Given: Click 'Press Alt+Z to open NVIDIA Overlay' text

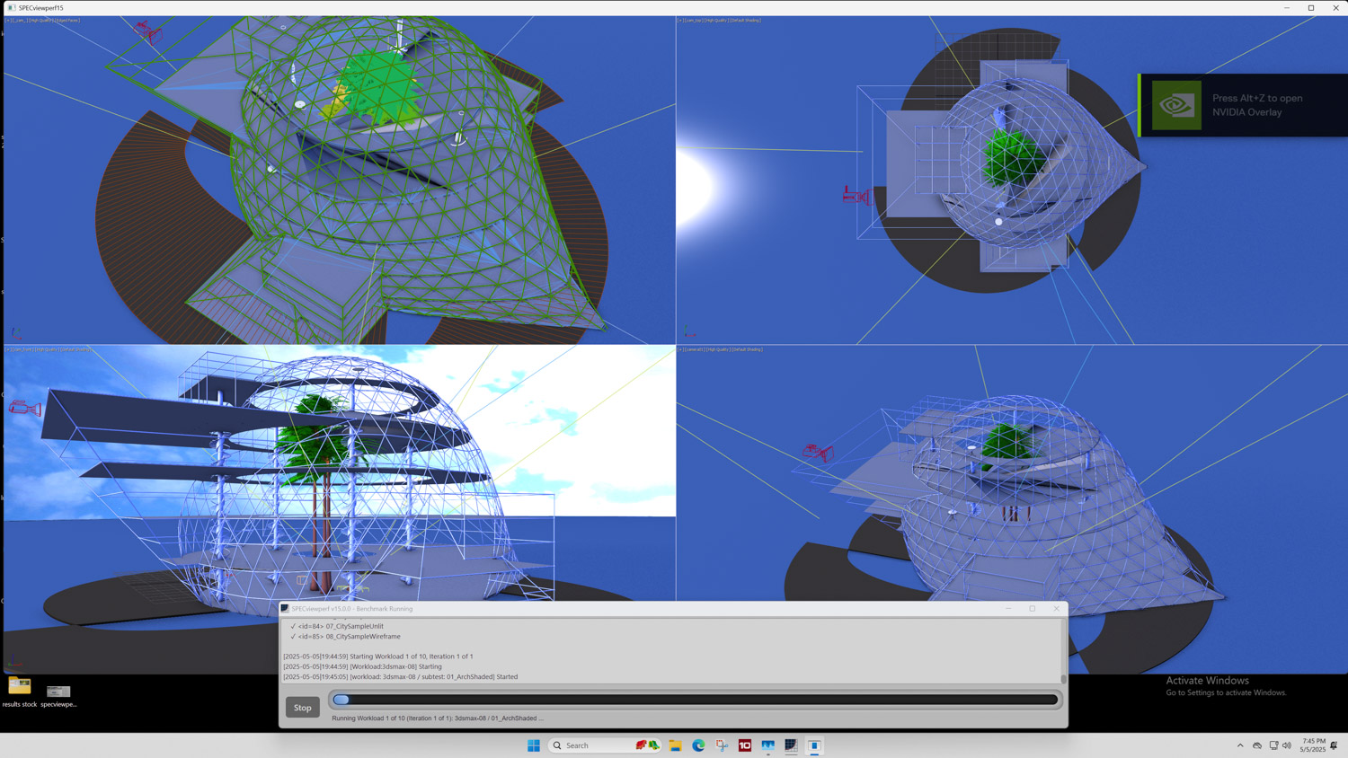Looking at the screenshot, I should (1257, 105).
